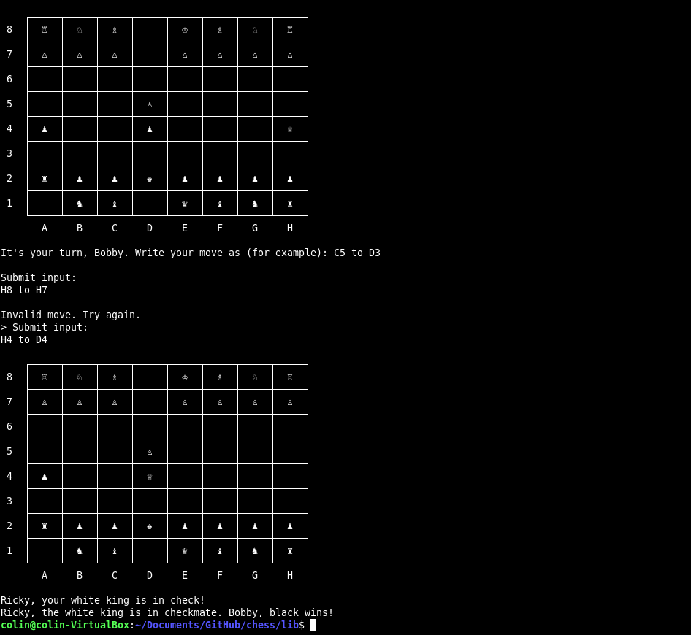The height and width of the screenshot is (635, 691).
Task: Click the black pawn on A4
Action: tap(45, 476)
